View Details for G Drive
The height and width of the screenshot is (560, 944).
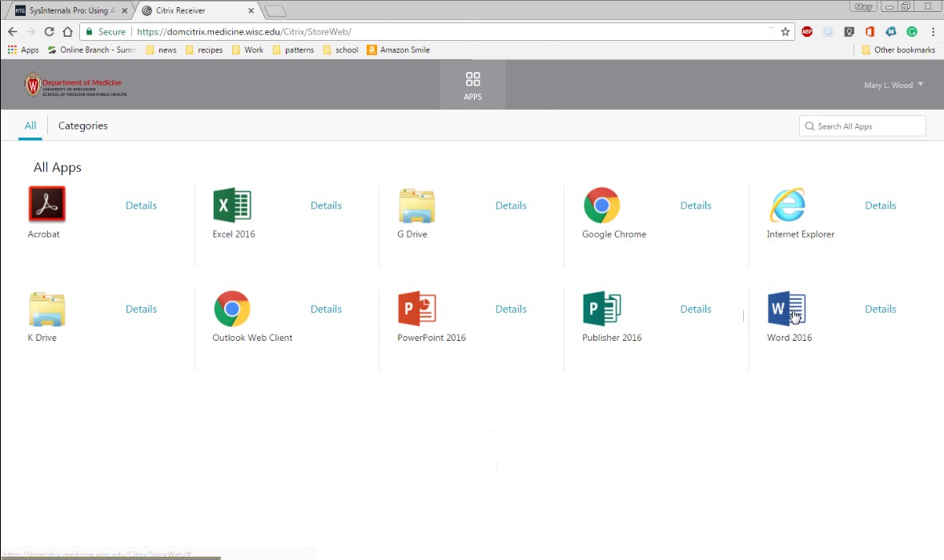point(511,205)
